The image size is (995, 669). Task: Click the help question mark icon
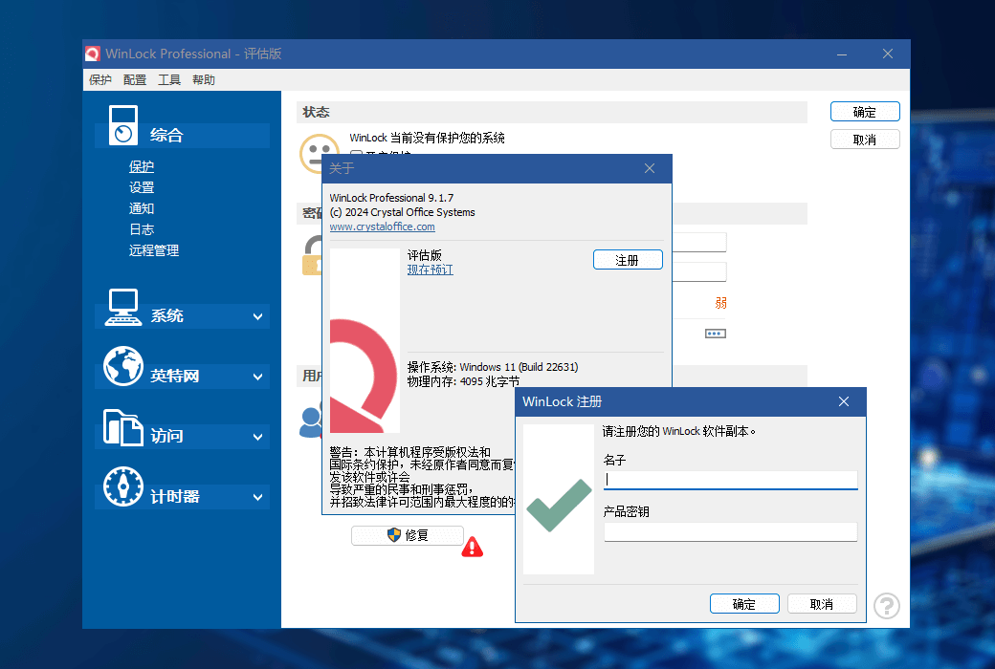point(887,606)
